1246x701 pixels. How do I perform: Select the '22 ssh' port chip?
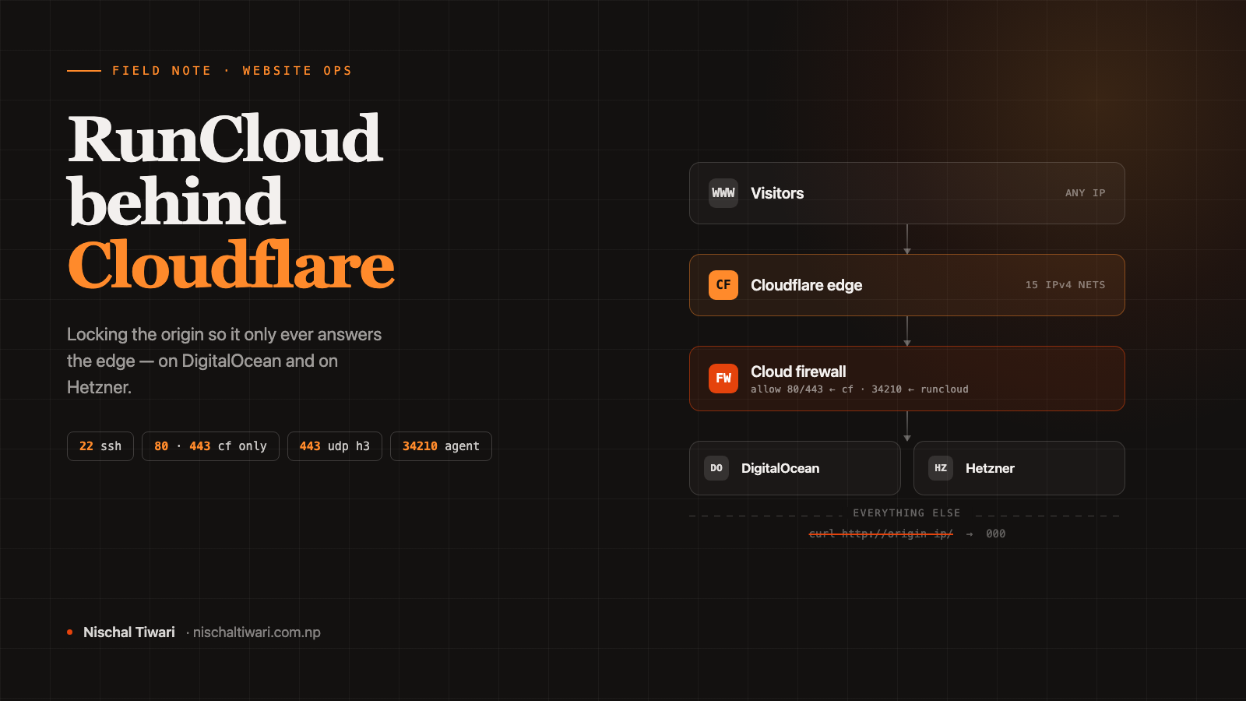coord(100,446)
